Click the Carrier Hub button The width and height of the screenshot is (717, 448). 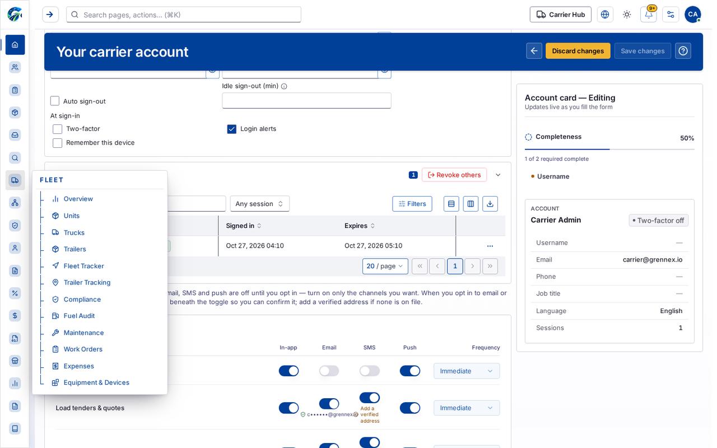[x=561, y=15]
